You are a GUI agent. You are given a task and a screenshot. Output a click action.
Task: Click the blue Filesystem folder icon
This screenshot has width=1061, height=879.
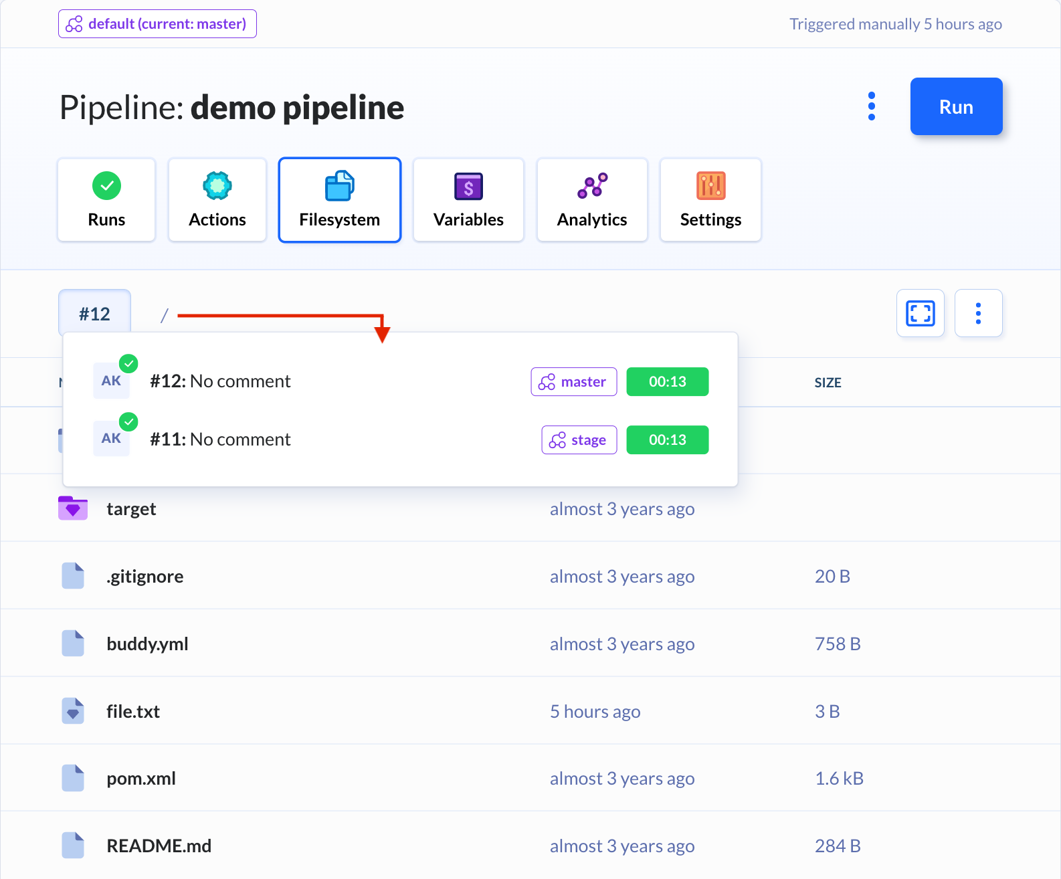(340, 186)
